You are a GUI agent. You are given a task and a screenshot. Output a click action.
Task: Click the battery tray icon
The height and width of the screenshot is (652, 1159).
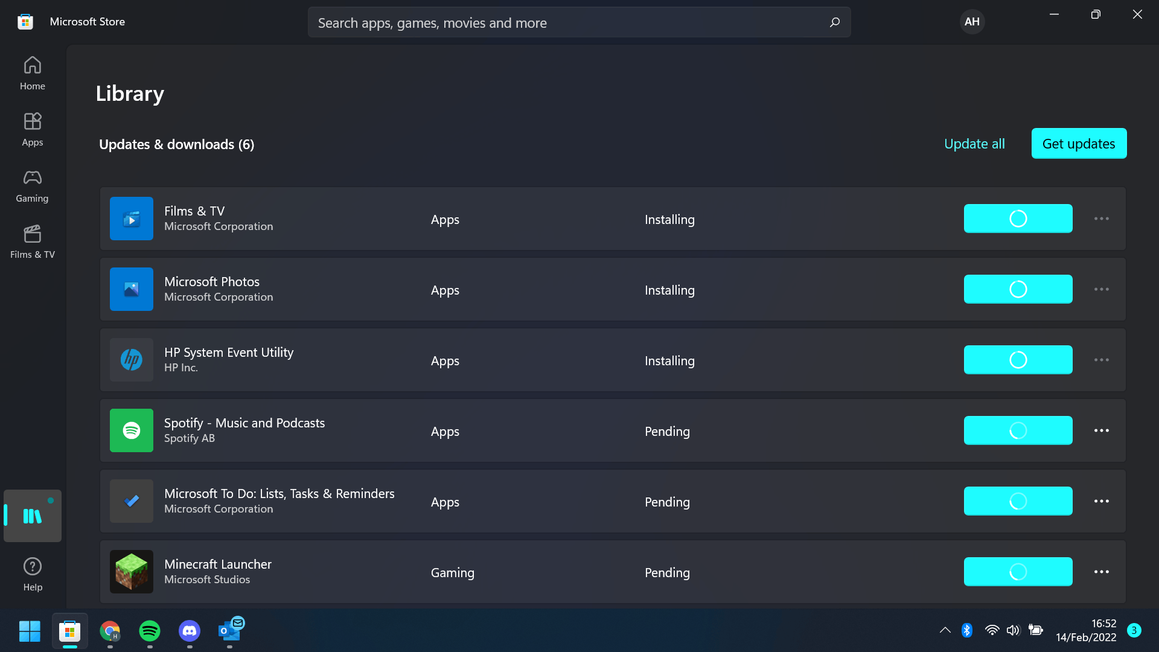[1036, 630]
